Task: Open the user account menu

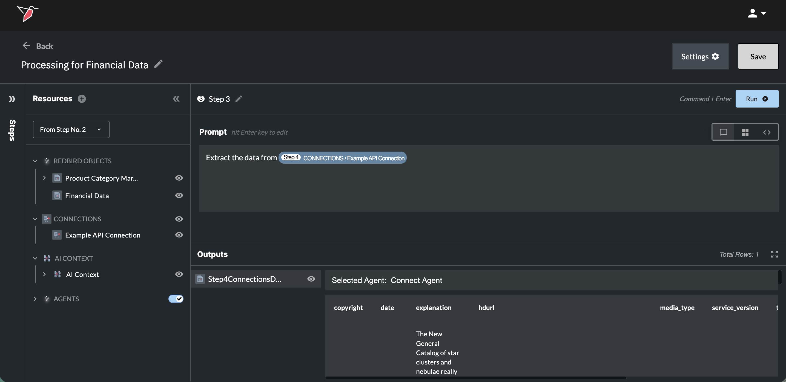Action: point(757,13)
